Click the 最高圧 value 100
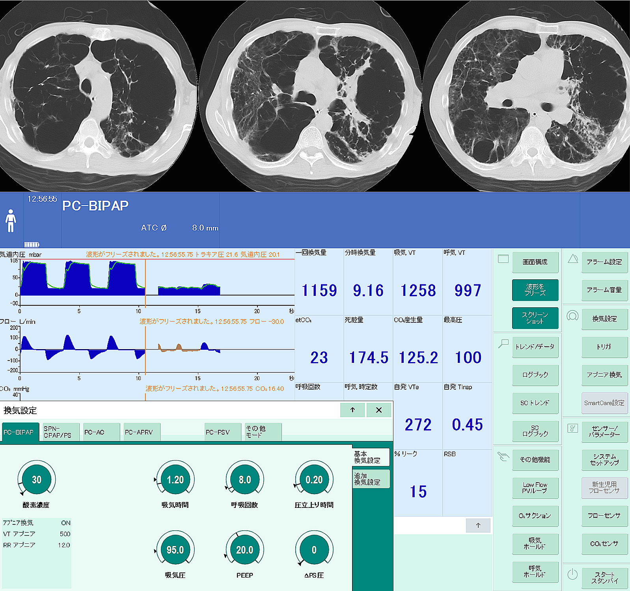Image resolution: width=630 pixels, height=591 pixels. pos(468,358)
